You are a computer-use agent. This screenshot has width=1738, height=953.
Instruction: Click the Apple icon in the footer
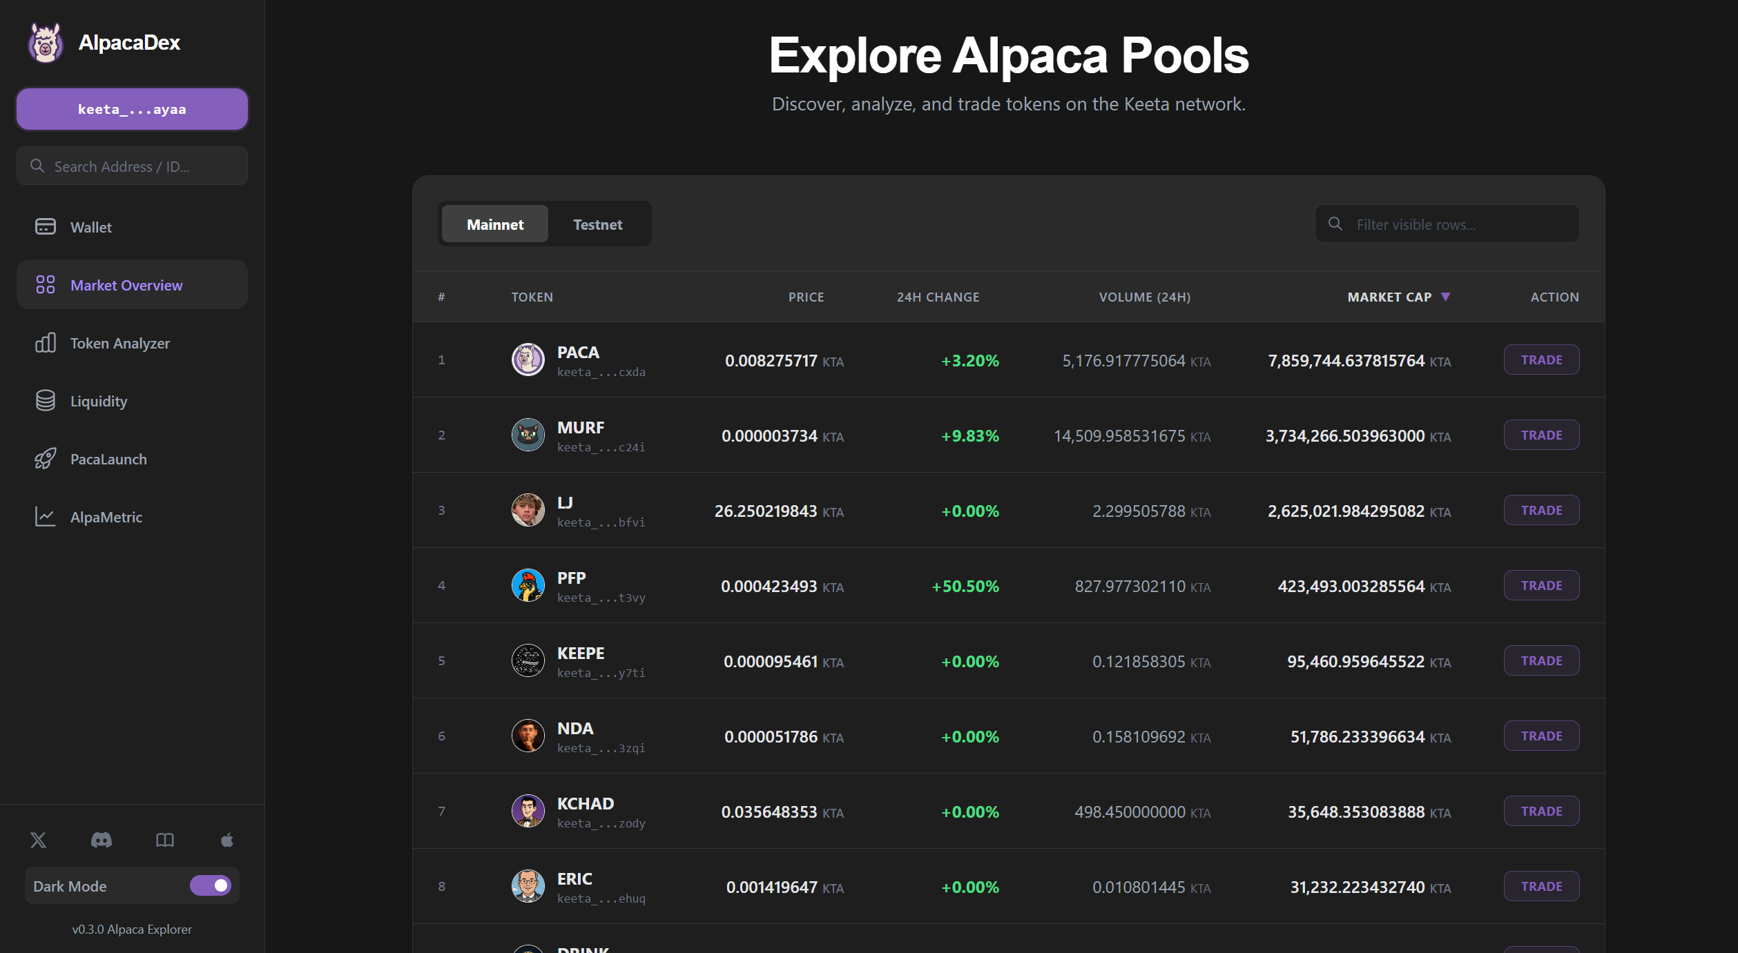click(x=226, y=840)
